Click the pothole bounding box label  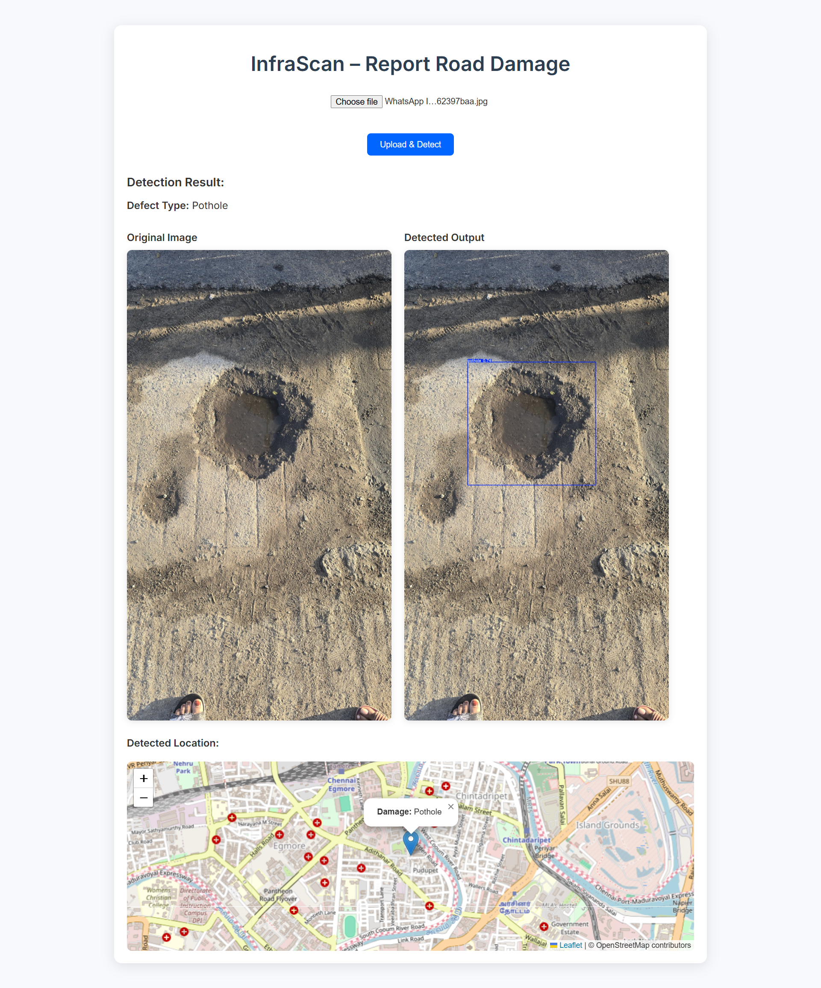479,360
